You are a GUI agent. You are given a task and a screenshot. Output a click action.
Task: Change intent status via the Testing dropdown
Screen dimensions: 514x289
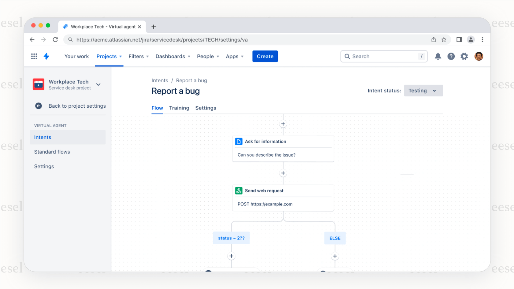pos(423,91)
